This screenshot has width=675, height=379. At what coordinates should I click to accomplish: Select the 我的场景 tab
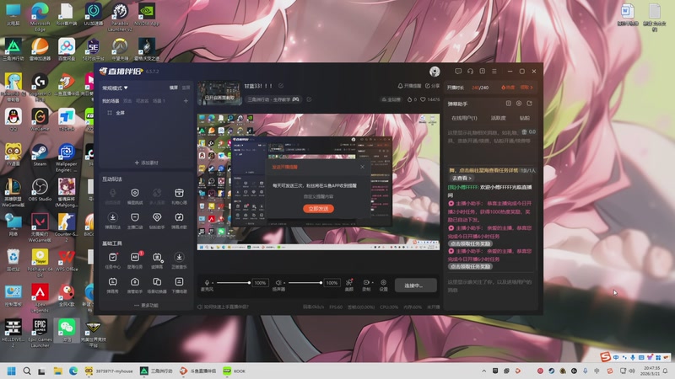click(x=111, y=101)
